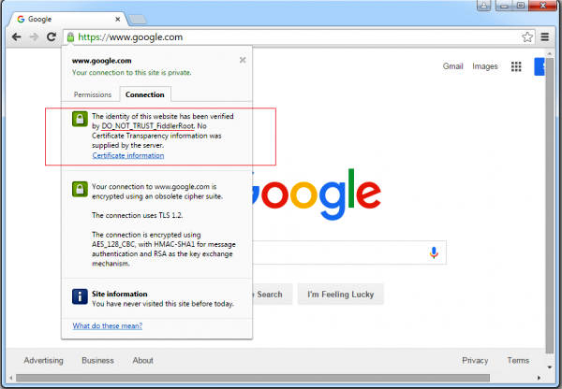Select the Connection tab
This screenshot has height=389, width=562.
[x=145, y=94]
